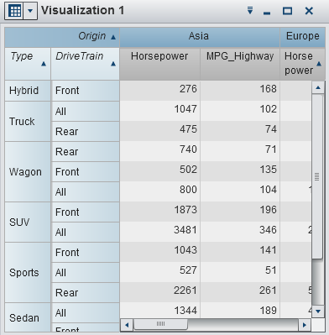329x335 pixels.
Task: Select the SUV Front drivetrain cell
Action: [x=86, y=212]
